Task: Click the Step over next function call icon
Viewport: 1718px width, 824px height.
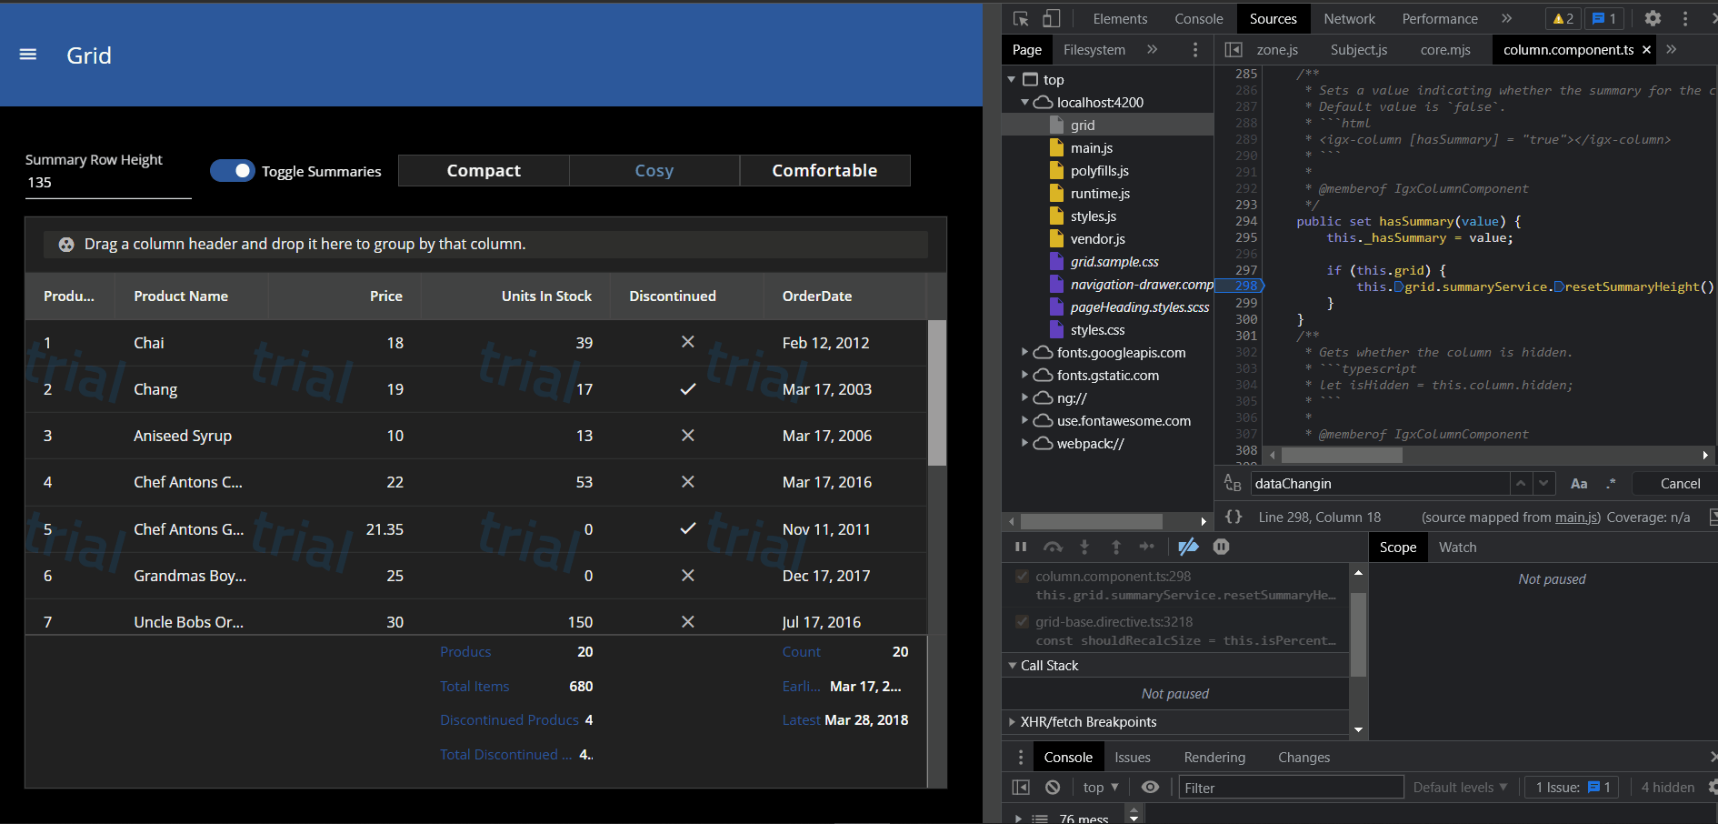Action: pos(1053,547)
